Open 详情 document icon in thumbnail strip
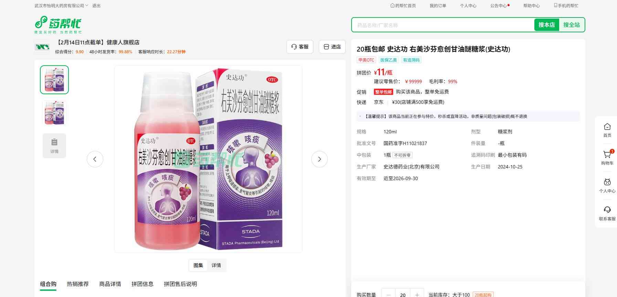This screenshot has height=297, width=617. [x=54, y=146]
